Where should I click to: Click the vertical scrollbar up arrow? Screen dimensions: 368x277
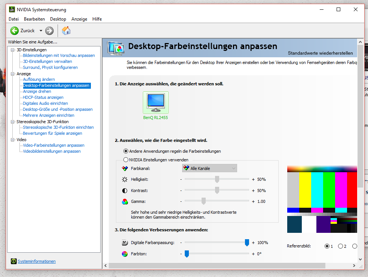[360, 42]
